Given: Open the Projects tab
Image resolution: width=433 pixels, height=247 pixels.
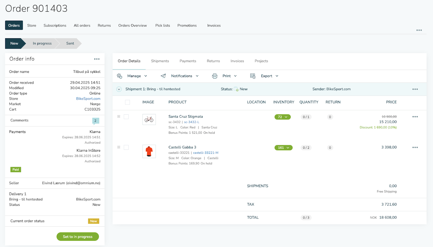Looking at the screenshot, I should coord(261,61).
